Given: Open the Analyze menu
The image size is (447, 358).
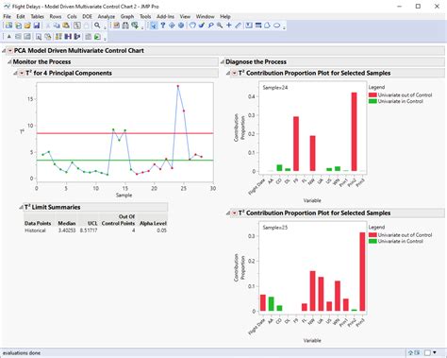Looking at the screenshot, I should click(x=107, y=16).
